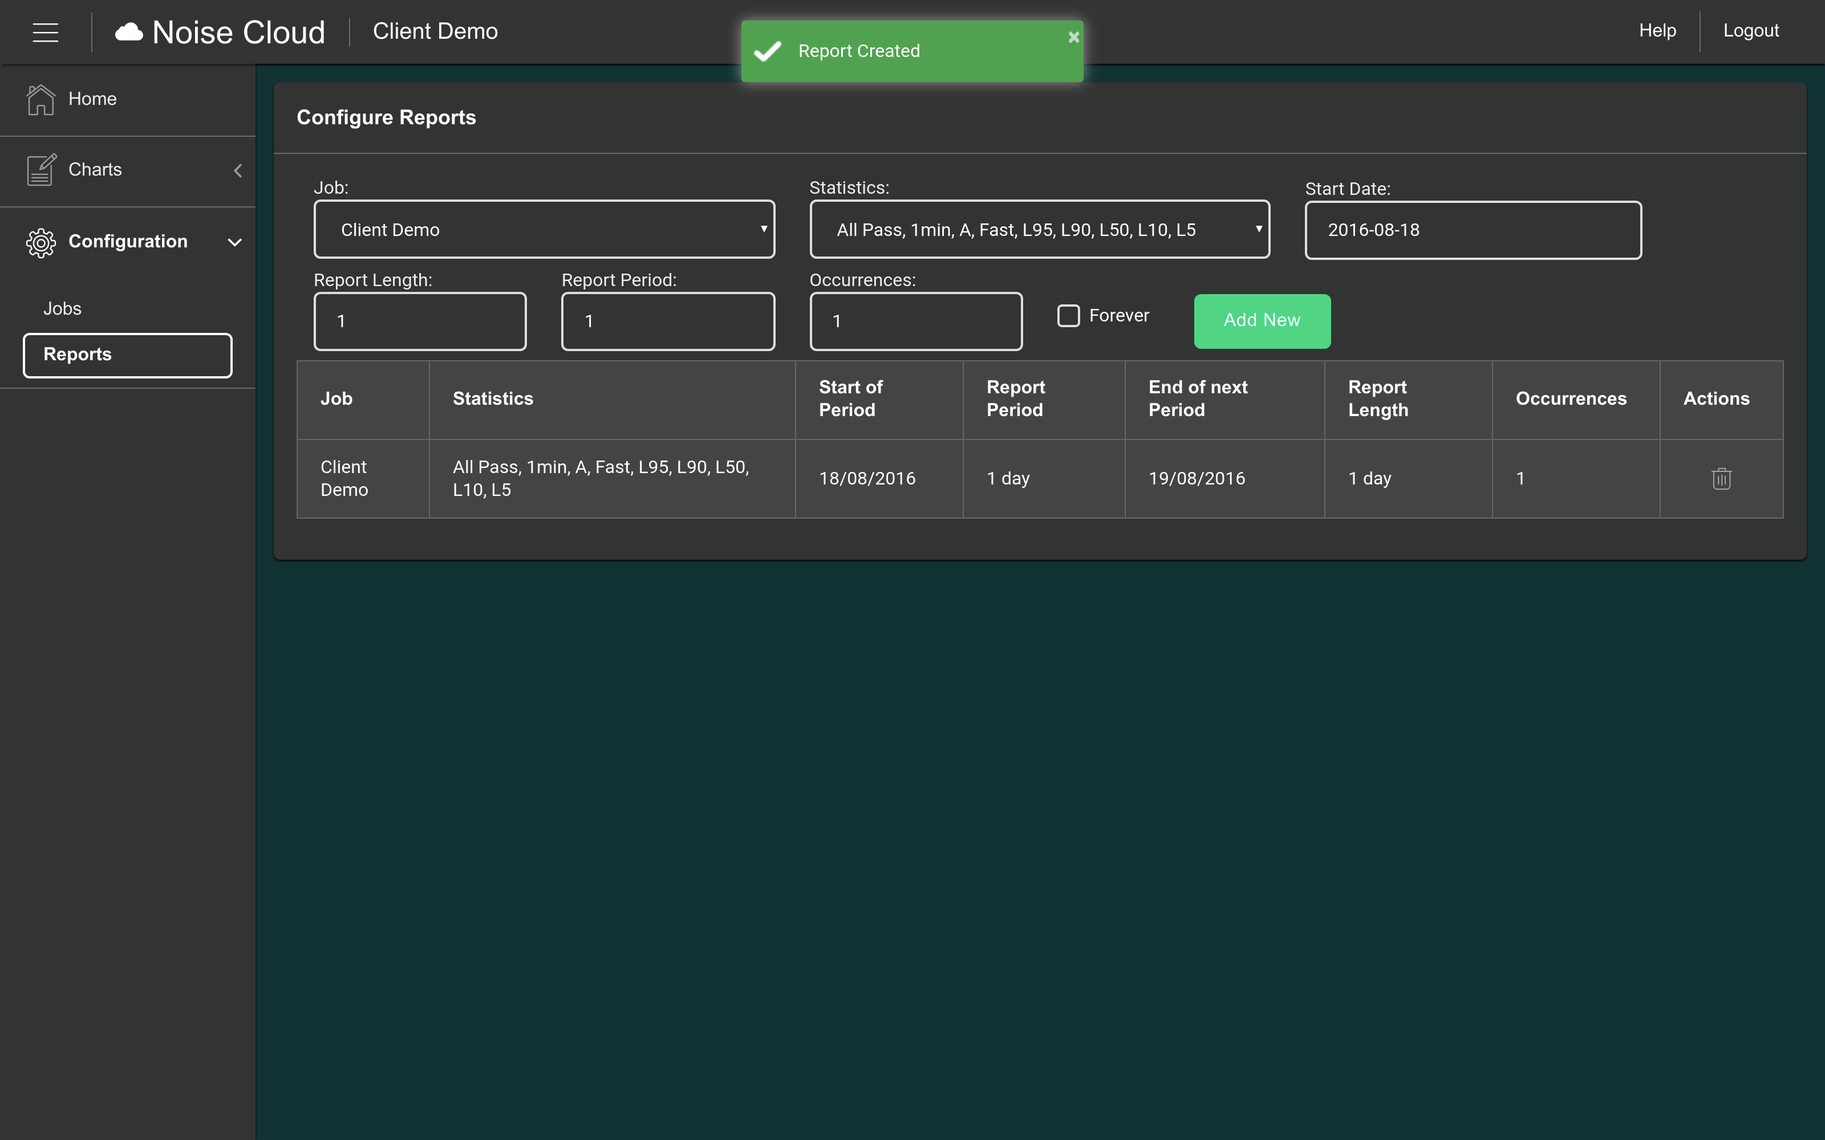Image resolution: width=1825 pixels, height=1140 pixels.
Task: Click the green checkmark in notification
Action: (768, 51)
